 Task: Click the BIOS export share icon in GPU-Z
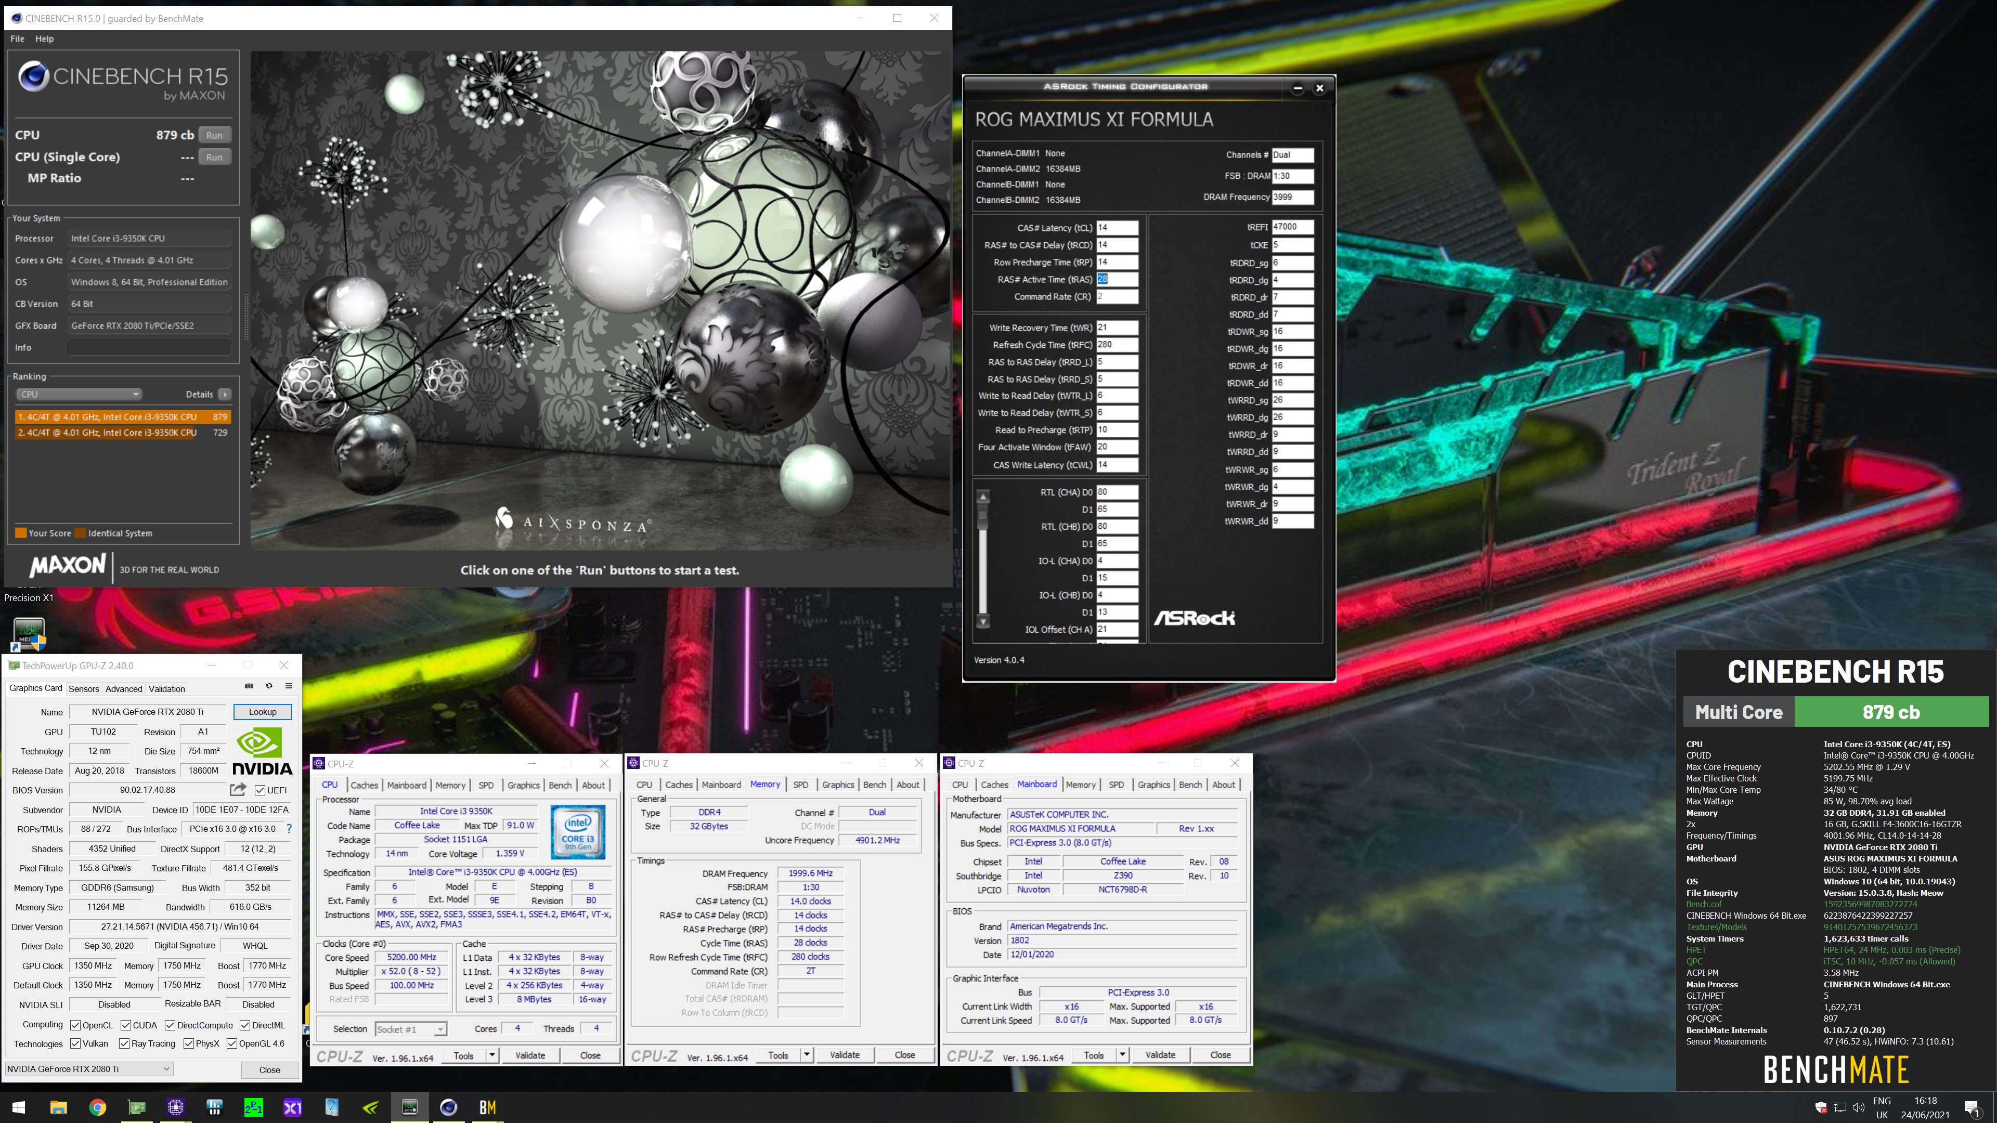pos(238,790)
